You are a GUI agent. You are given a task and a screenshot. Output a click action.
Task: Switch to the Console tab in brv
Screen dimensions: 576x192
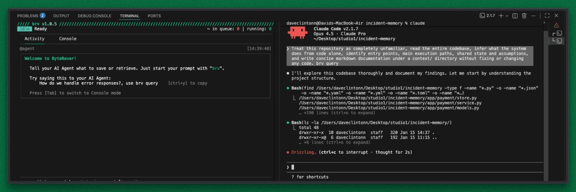[68, 39]
